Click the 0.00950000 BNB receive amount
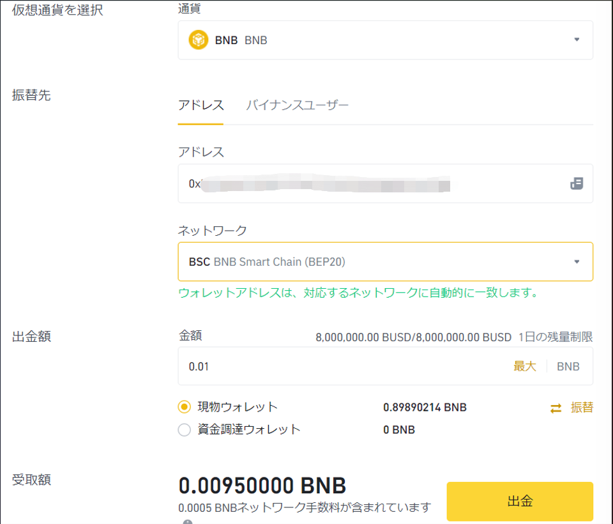Viewport: 613px width, 524px height. tap(262, 486)
